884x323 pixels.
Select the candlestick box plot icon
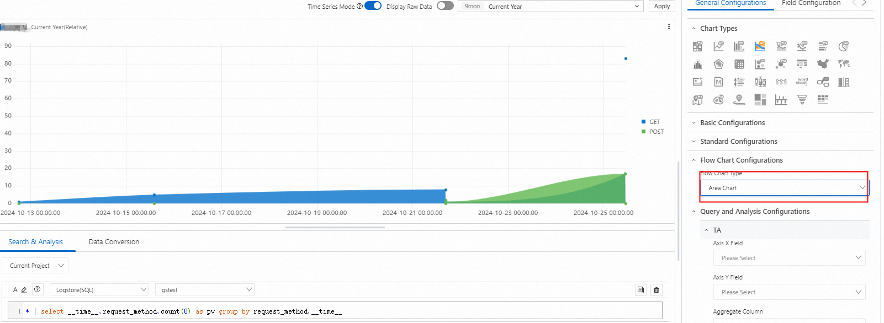tap(760, 82)
